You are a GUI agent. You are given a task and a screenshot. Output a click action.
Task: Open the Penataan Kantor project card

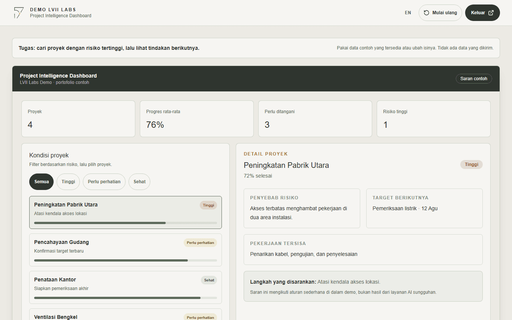[126, 287]
